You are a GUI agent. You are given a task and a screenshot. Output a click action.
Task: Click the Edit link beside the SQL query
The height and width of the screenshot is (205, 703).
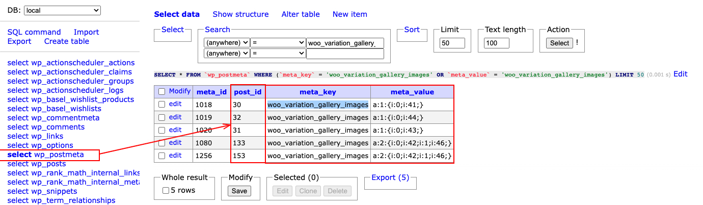pos(680,74)
